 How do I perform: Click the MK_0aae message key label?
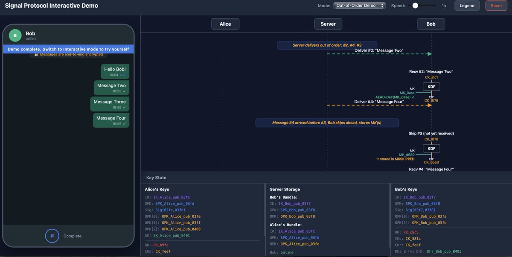pos(407,93)
